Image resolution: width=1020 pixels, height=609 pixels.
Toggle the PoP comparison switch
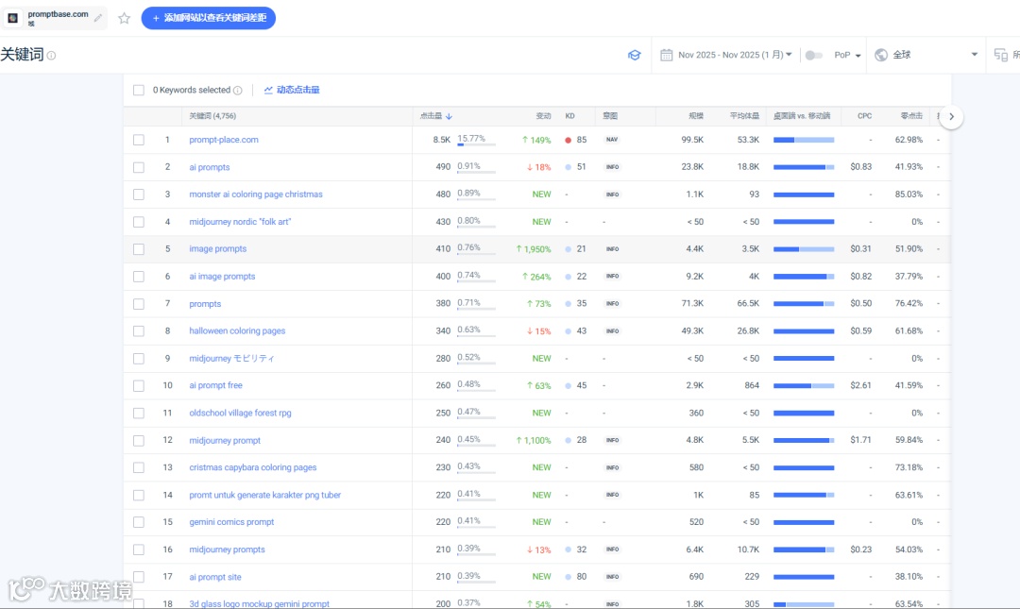(x=813, y=56)
